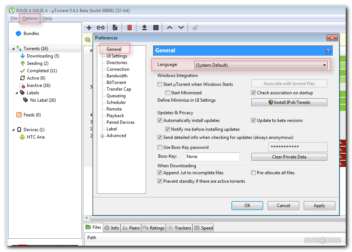Uncheck Update to beta versions

point(254,120)
